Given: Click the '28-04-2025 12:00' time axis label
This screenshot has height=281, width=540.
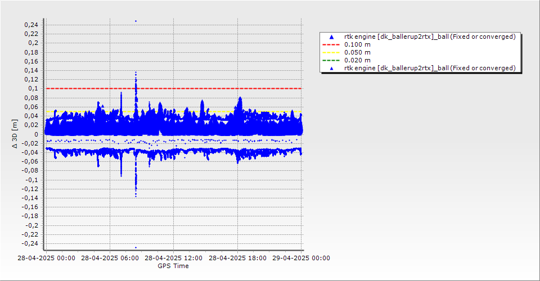Looking at the screenshot, I should coord(174,258).
